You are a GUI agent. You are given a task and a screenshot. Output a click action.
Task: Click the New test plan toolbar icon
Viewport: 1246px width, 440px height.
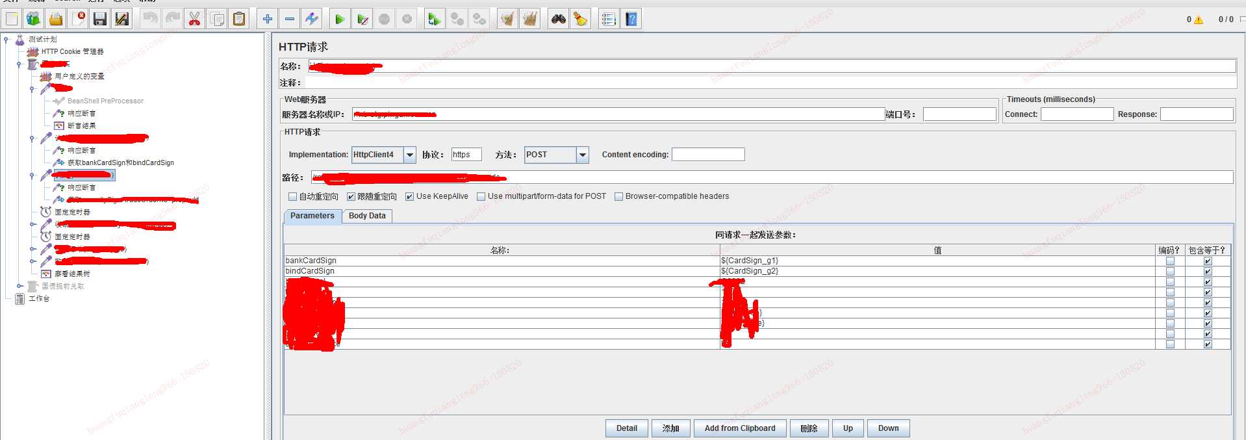(12, 19)
